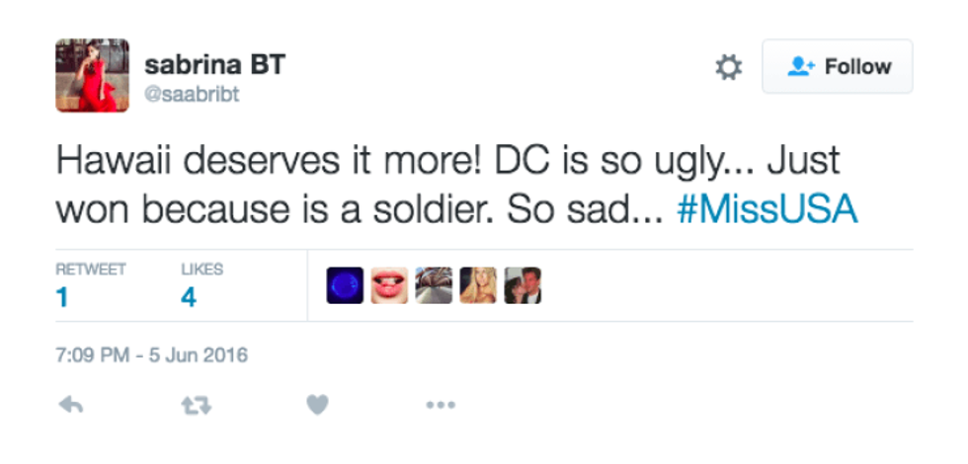Viewport: 968px width, 464px height.
Task: Click the display name sabrina BT
Action: (x=214, y=65)
